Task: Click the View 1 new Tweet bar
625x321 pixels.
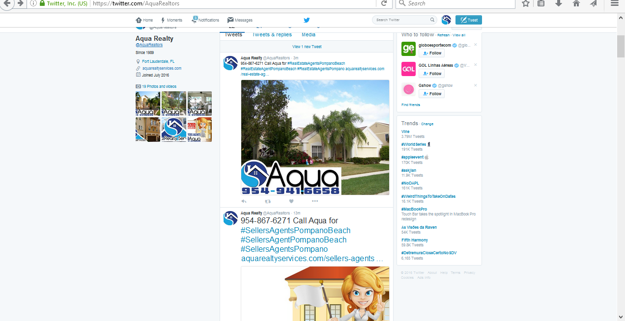Action: pos(307,47)
